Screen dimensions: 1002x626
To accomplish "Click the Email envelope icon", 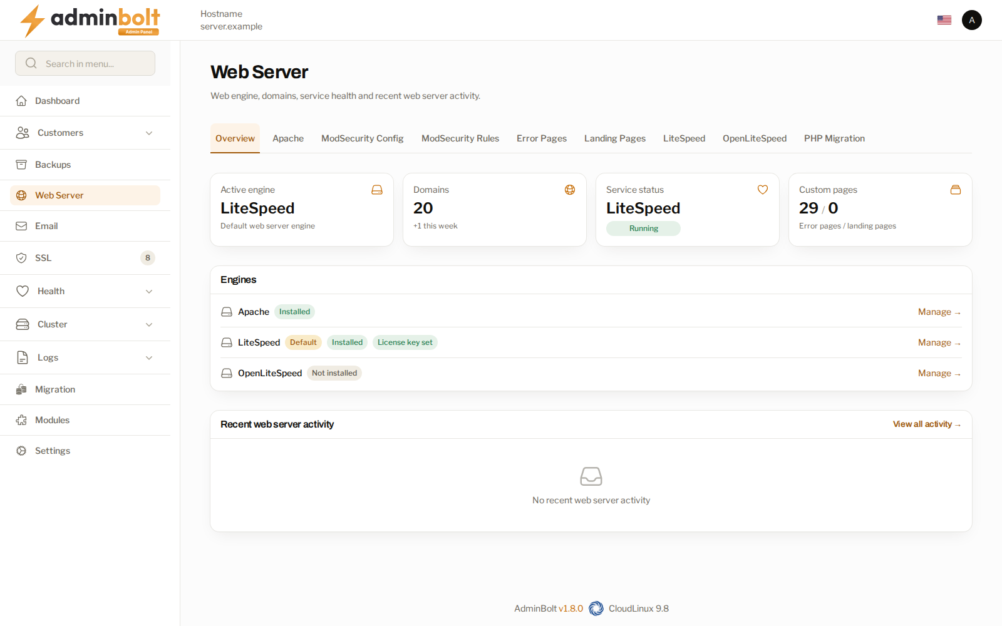I will 21,226.
